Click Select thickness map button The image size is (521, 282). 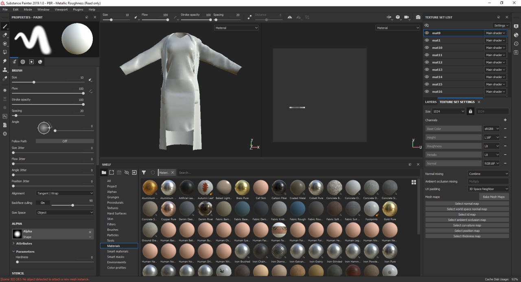[x=467, y=236]
